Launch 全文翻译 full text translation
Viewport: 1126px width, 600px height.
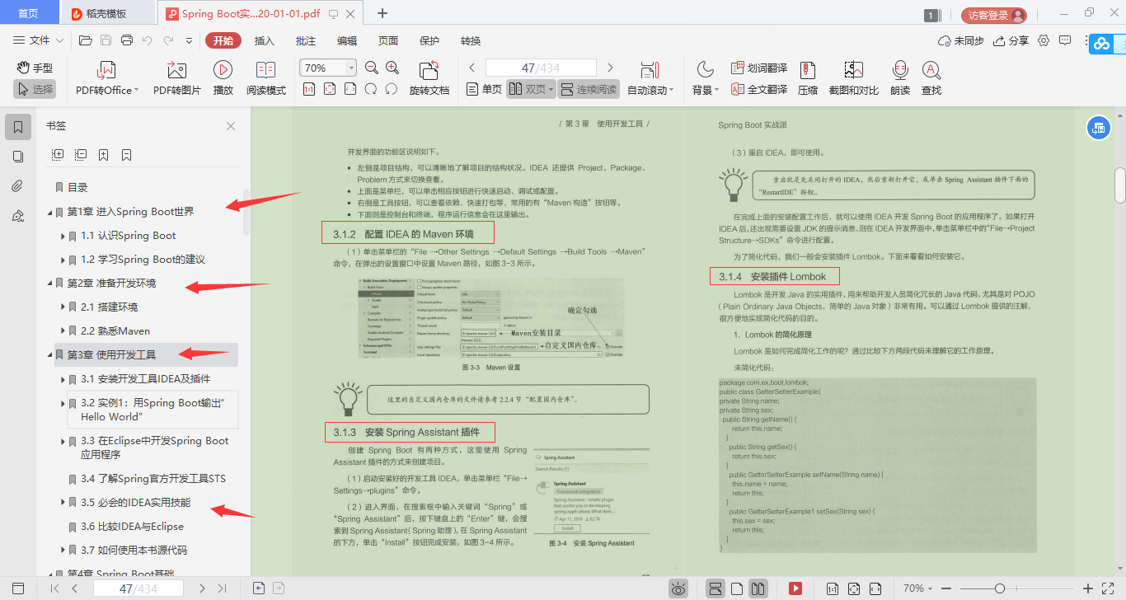[758, 89]
